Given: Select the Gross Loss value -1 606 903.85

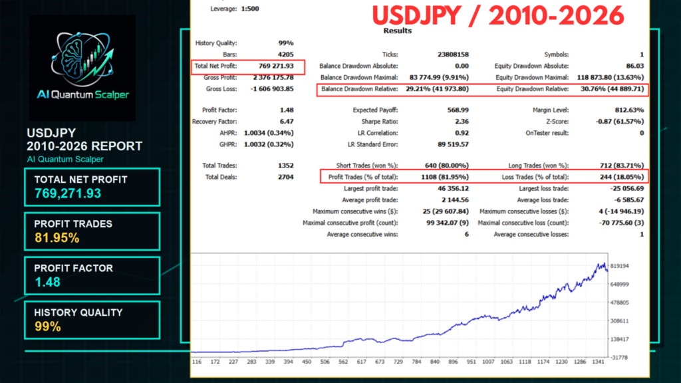Looking at the screenshot, I should (272, 89).
